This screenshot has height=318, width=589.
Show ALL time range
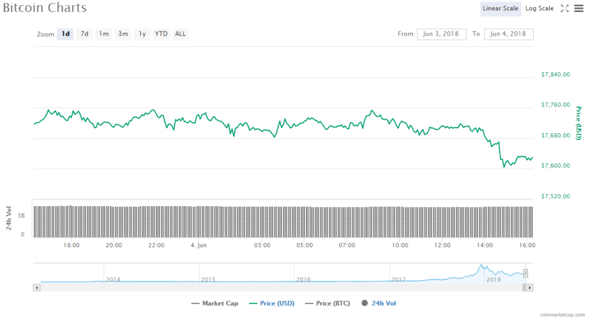coord(181,34)
